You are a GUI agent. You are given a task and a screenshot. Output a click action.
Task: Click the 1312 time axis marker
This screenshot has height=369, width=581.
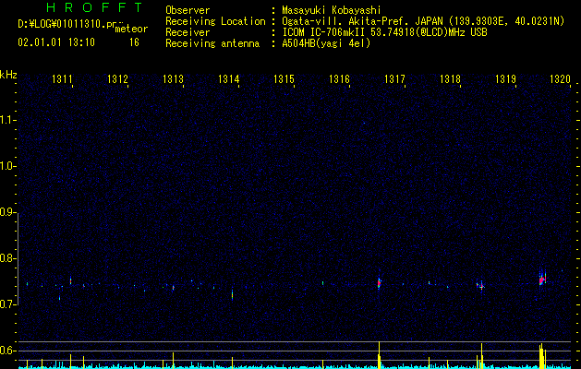[117, 78]
